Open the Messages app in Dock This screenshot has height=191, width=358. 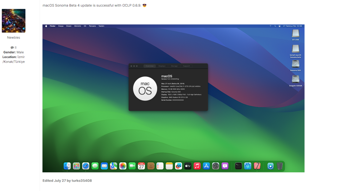pyautogui.click(x=95, y=166)
